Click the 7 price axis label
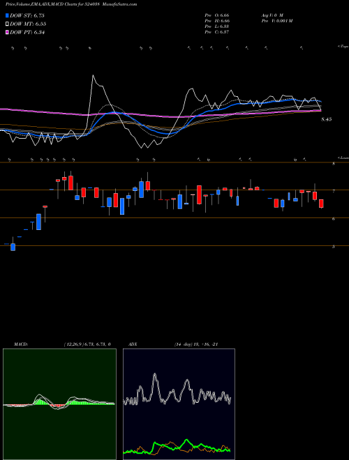 tap(334, 192)
